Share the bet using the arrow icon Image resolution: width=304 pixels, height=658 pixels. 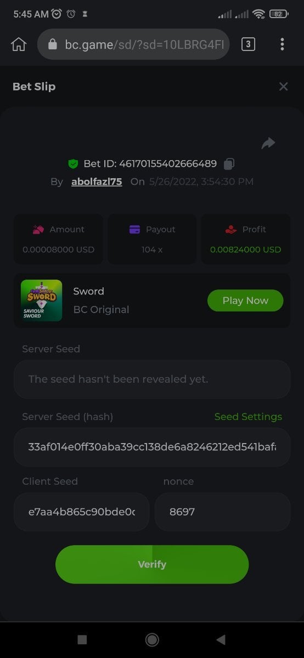[268, 143]
